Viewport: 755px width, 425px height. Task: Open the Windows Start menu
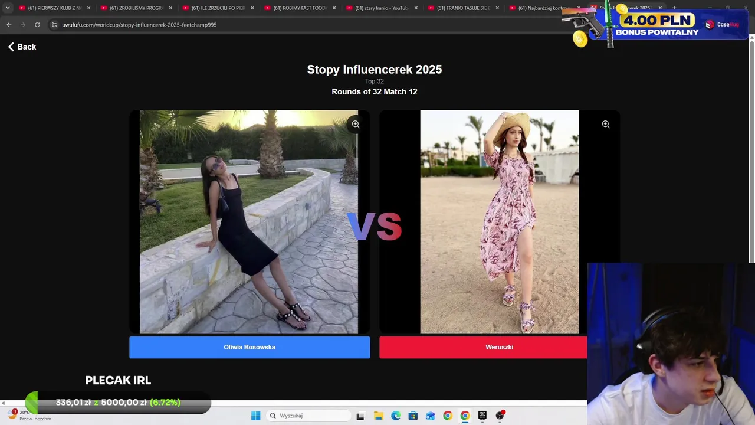[x=255, y=416]
